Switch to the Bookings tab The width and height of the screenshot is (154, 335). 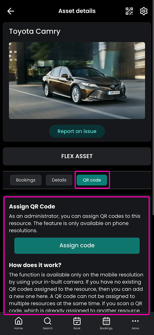(26, 180)
